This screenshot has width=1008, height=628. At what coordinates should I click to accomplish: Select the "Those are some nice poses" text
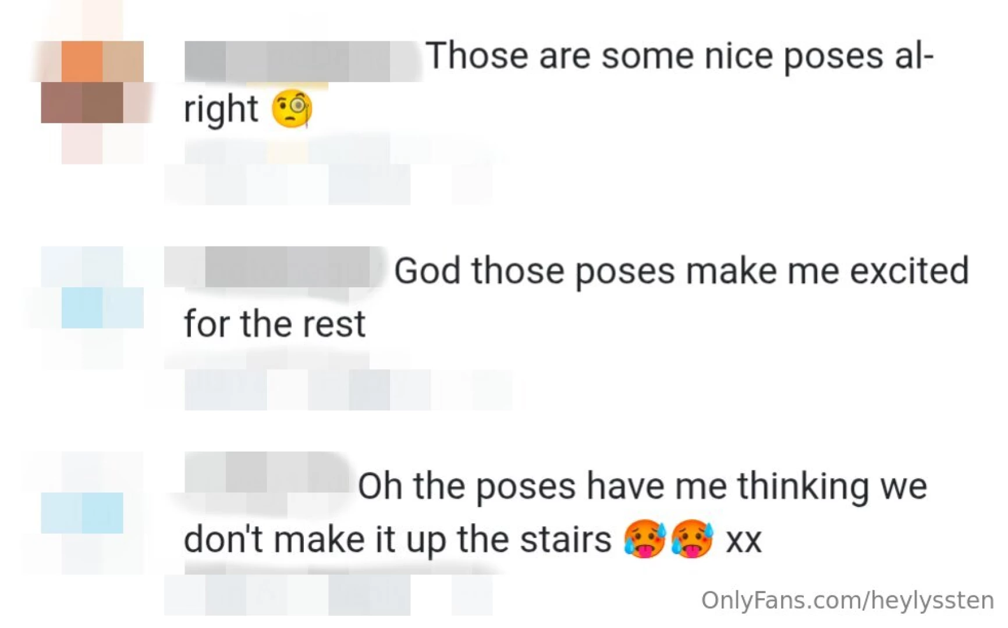(x=679, y=56)
